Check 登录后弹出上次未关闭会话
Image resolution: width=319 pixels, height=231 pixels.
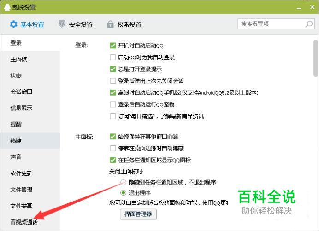112,81
